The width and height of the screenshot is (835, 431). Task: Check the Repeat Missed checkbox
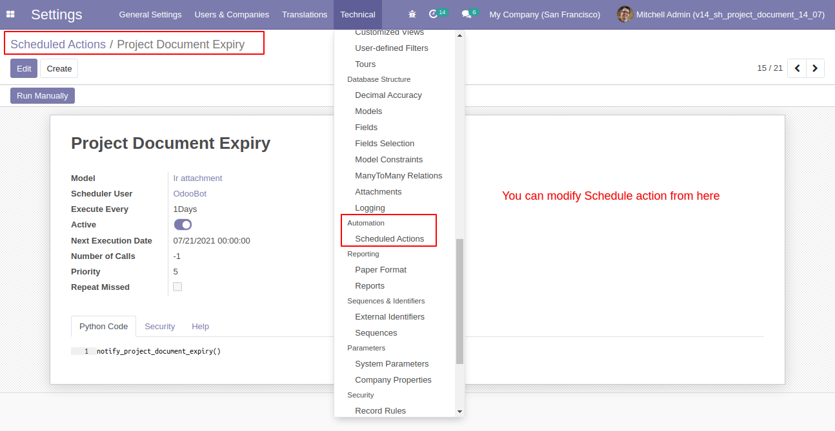coord(177,287)
